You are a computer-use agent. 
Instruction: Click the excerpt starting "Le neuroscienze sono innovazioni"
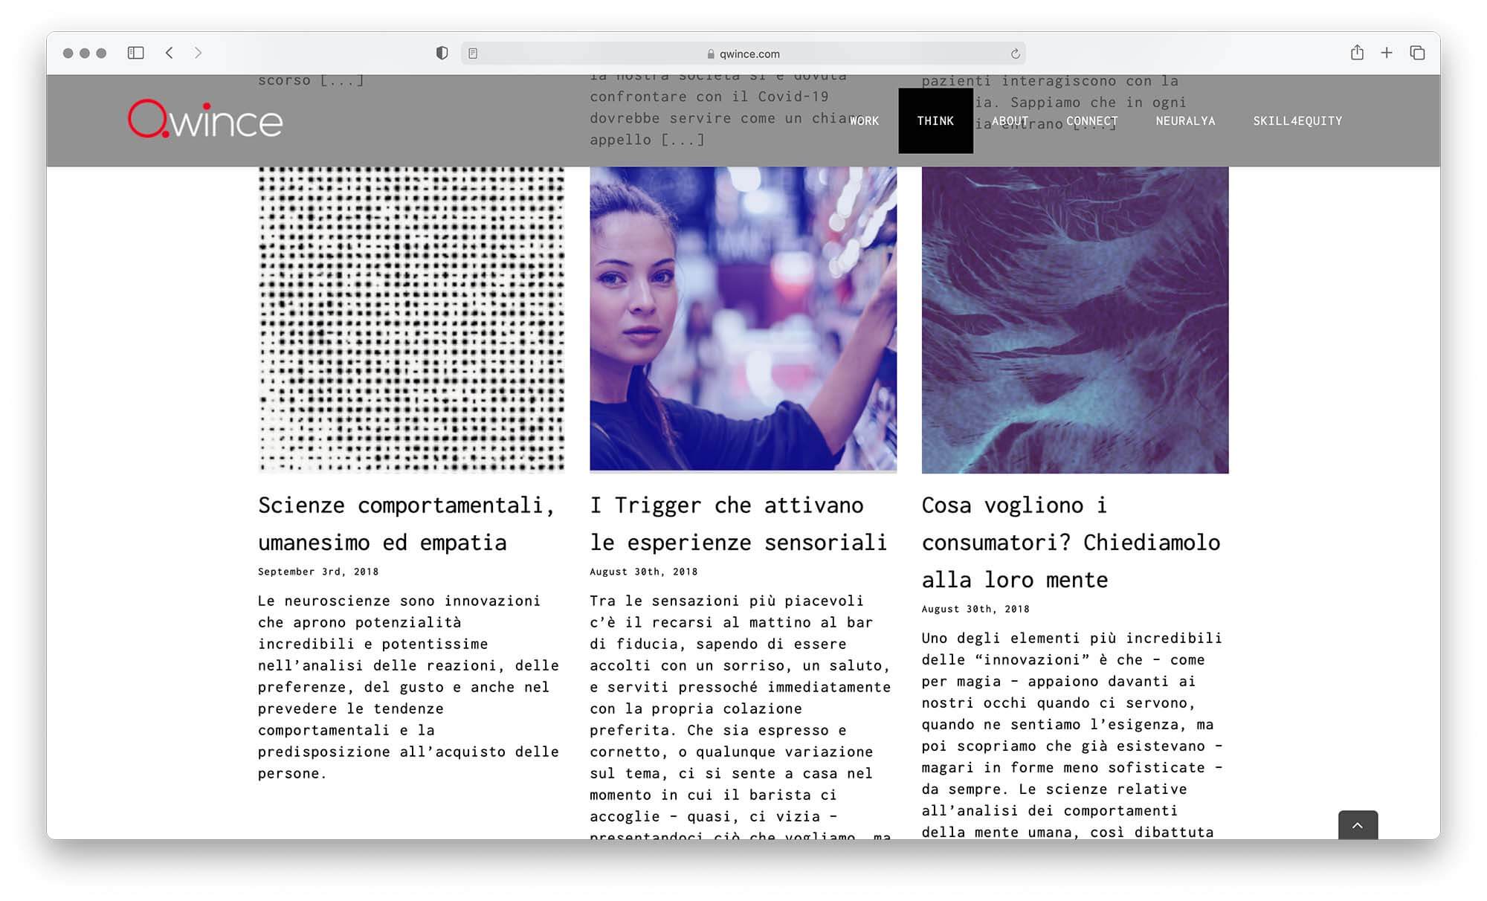point(408,687)
